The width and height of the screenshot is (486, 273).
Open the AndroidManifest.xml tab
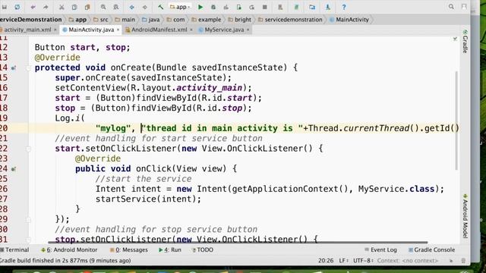(x=159, y=30)
